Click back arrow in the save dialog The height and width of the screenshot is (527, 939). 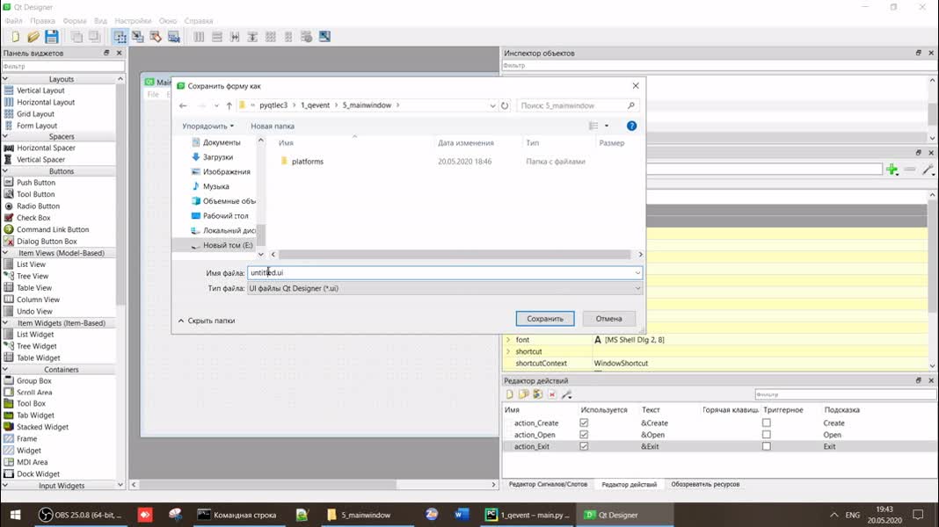pyautogui.click(x=183, y=106)
